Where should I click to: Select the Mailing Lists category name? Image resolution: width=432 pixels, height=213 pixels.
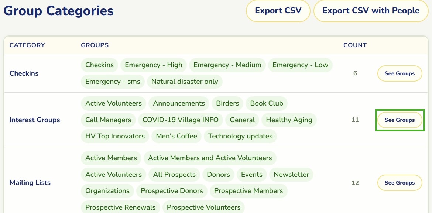(30, 183)
